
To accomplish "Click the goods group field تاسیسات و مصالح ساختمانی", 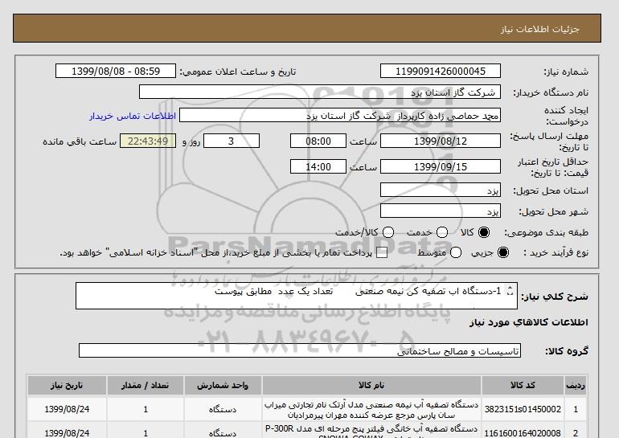I will coord(300,350).
